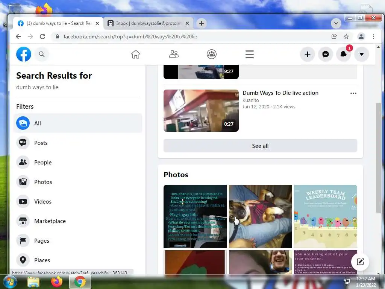Screen dimensions: 385x289
Task: Open Kuanito uploader link
Action: pyautogui.click(x=251, y=100)
